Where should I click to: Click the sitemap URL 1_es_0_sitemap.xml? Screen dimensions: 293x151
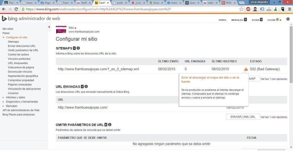(x=98, y=69)
